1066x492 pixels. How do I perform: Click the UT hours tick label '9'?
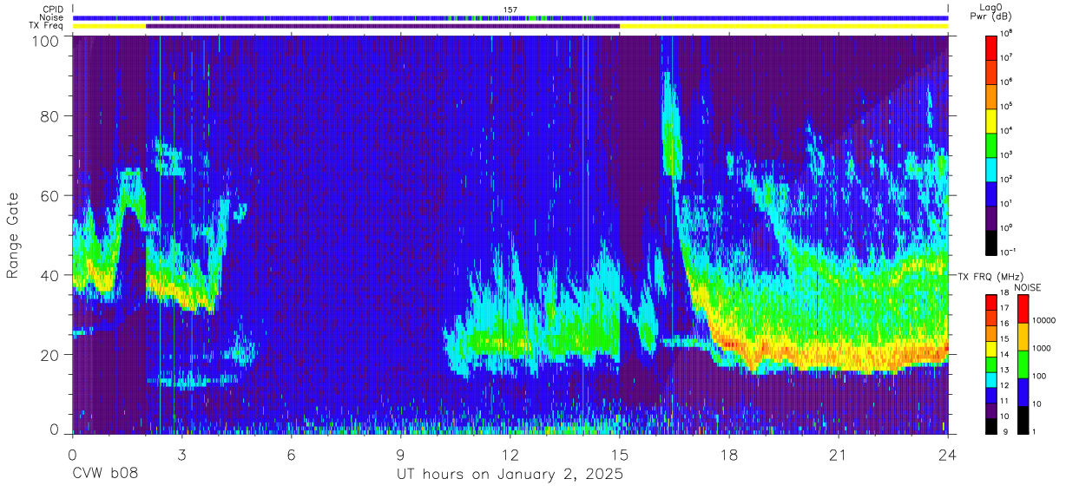pyautogui.click(x=401, y=456)
